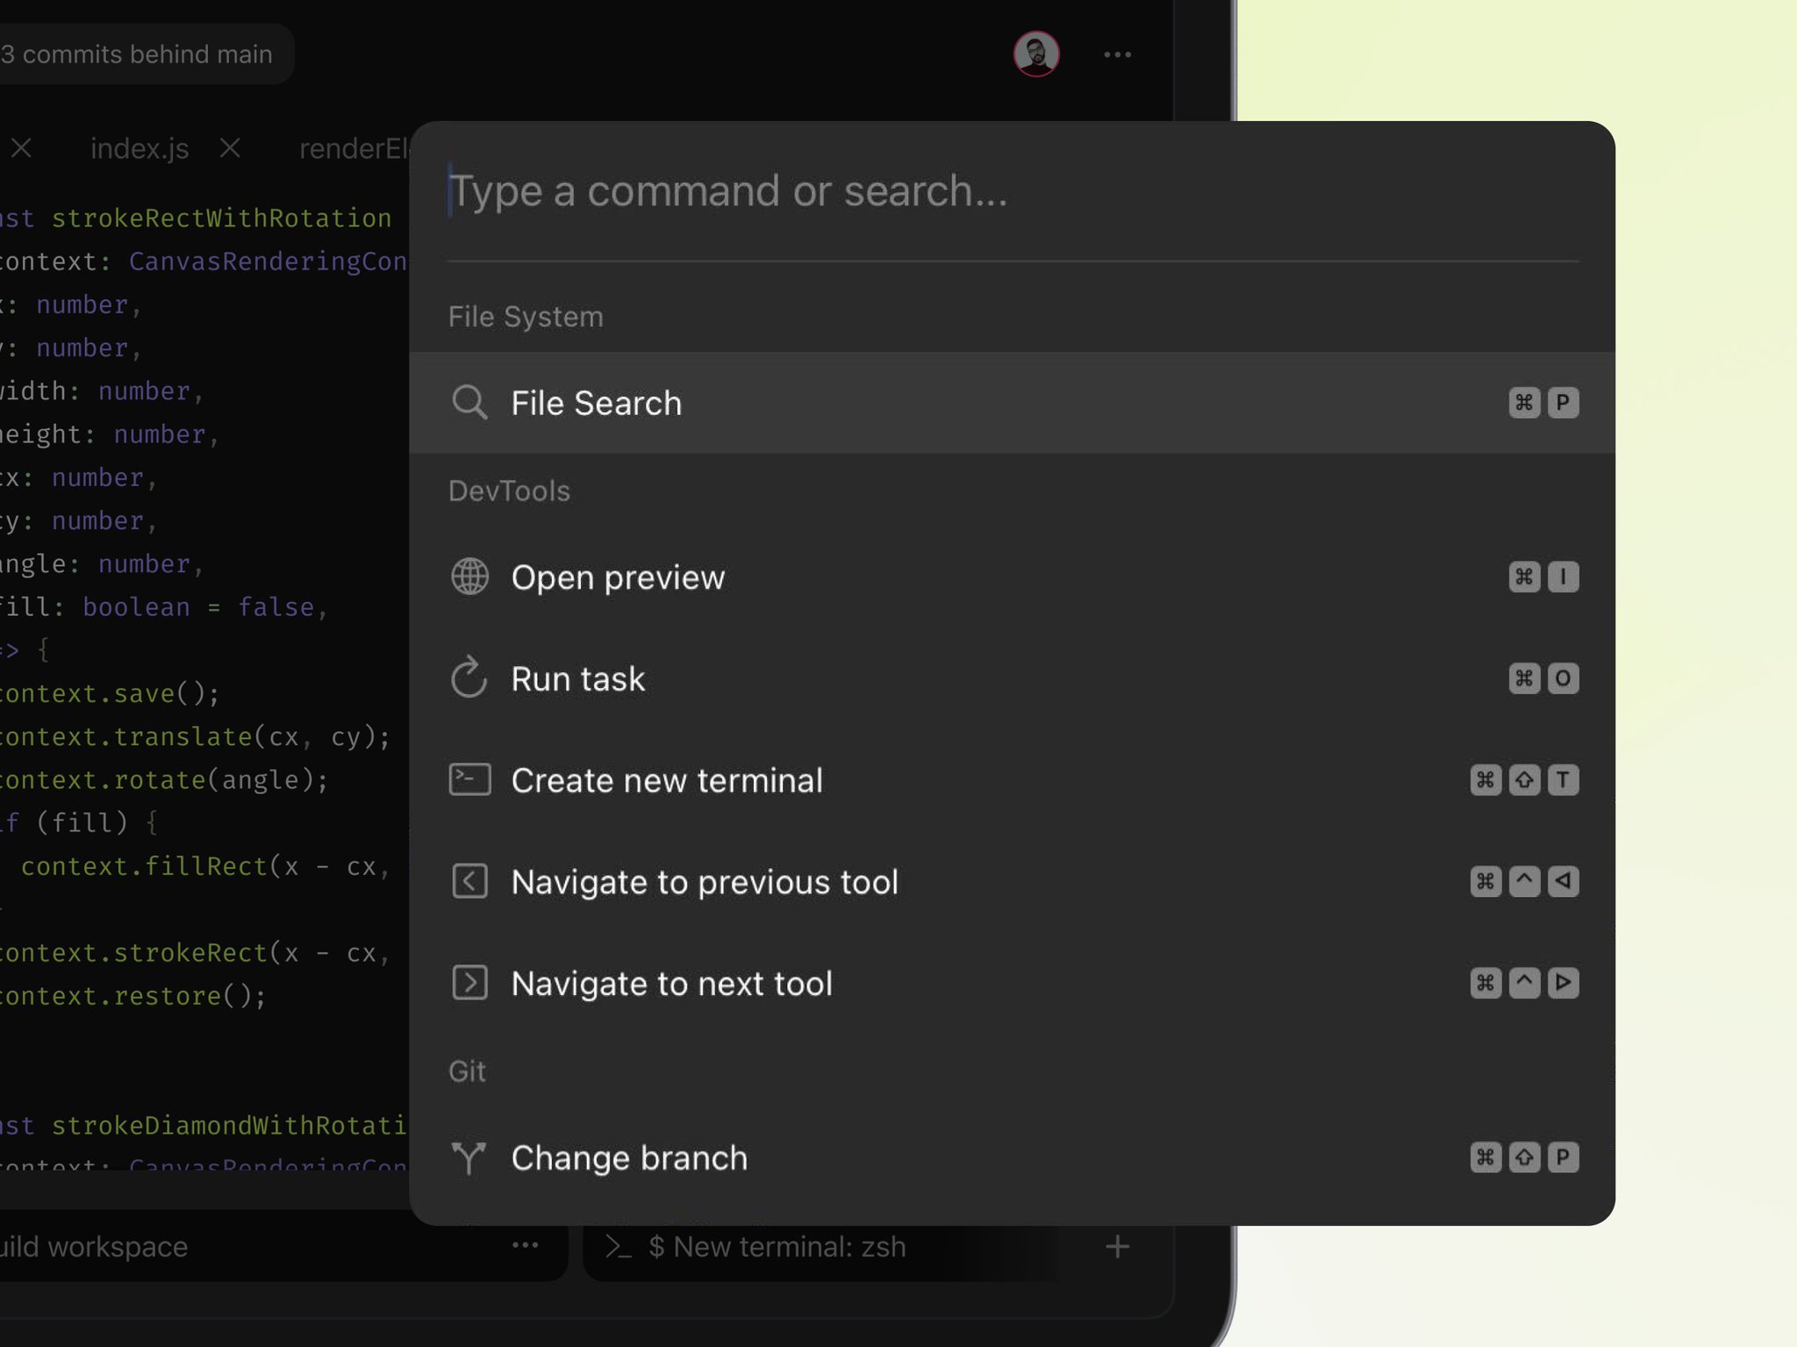The width and height of the screenshot is (1797, 1347).
Task: Open the ellipsis menu beside build workspace
Action: click(x=526, y=1246)
